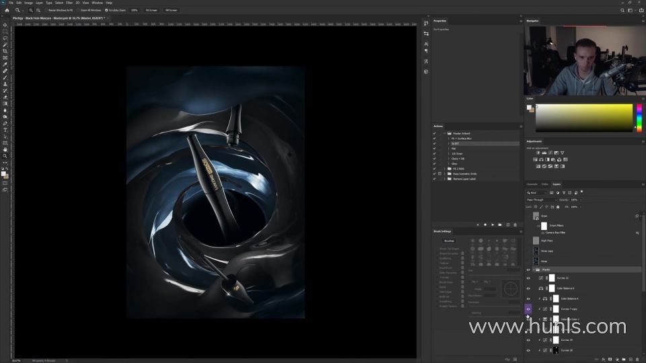Hide the Curves 22 layer
Screen dimensions: 646x363
[x=528, y=278]
